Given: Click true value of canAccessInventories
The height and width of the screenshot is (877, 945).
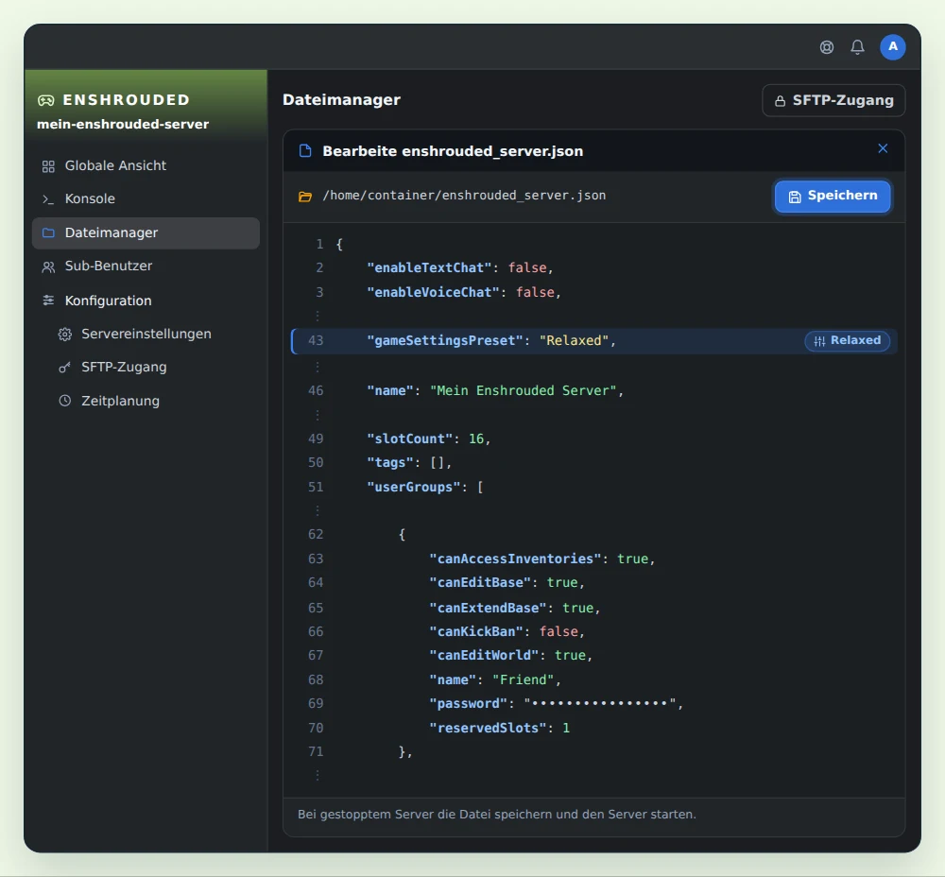Looking at the screenshot, I should [x=632, y=559].
